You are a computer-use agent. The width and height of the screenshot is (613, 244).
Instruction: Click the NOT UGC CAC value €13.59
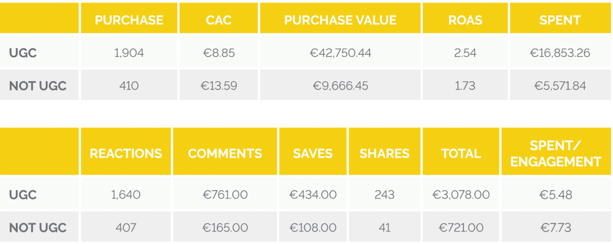(x=218, y=86)
